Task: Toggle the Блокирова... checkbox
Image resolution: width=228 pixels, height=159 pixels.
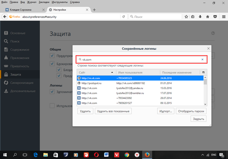Action: [x=52, y=63]
